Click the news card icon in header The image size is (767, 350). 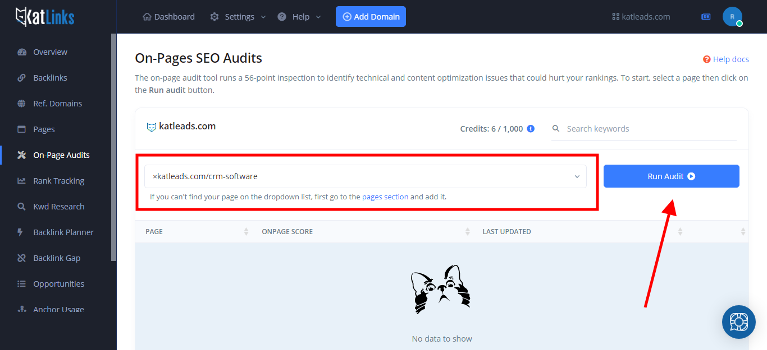(x=706, y=17)
